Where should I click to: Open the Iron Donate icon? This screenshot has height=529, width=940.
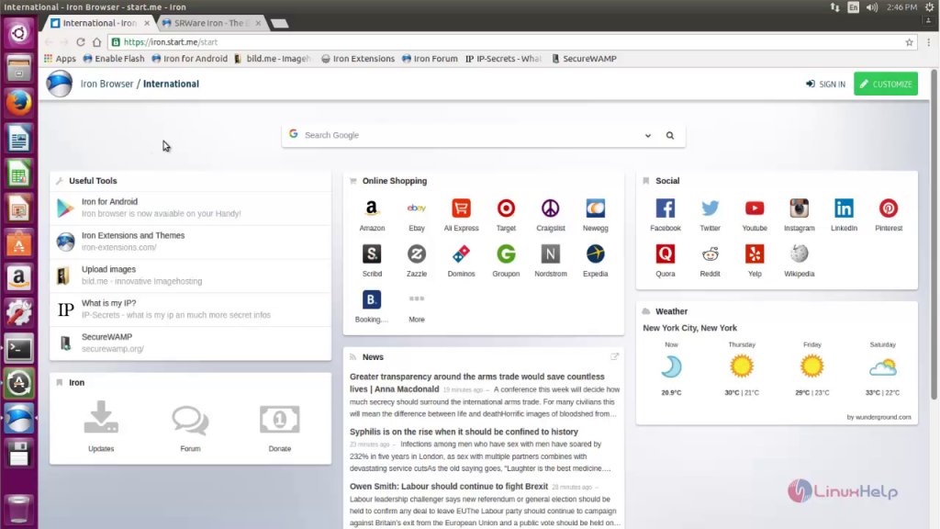click(x=279, y=419)
